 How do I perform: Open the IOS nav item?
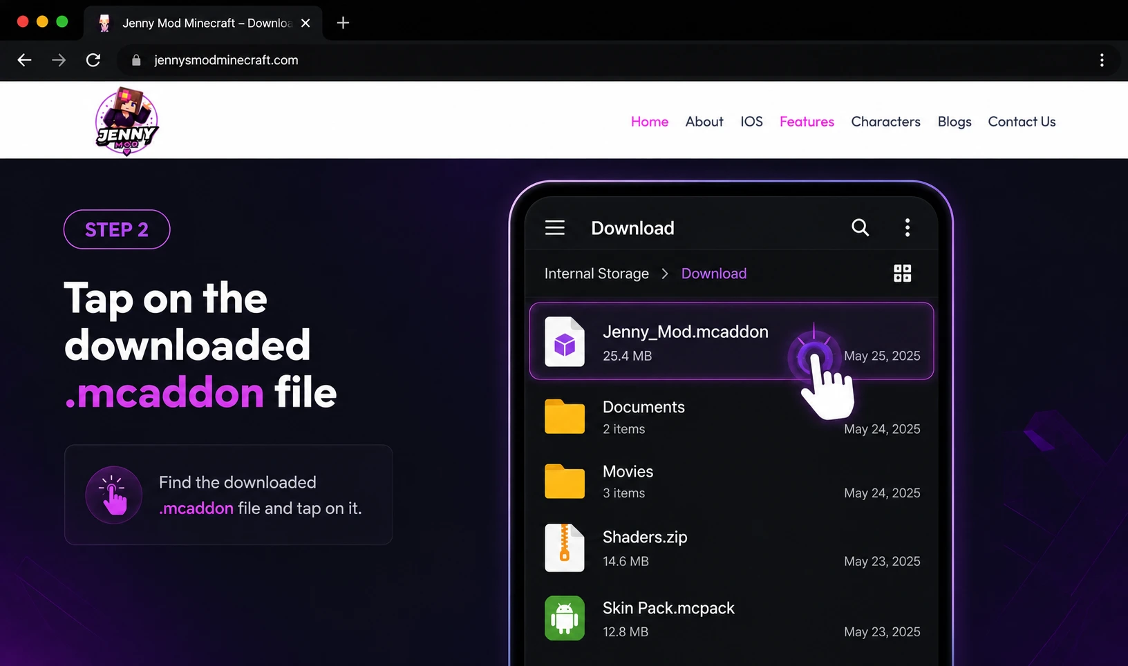(752, 122)
